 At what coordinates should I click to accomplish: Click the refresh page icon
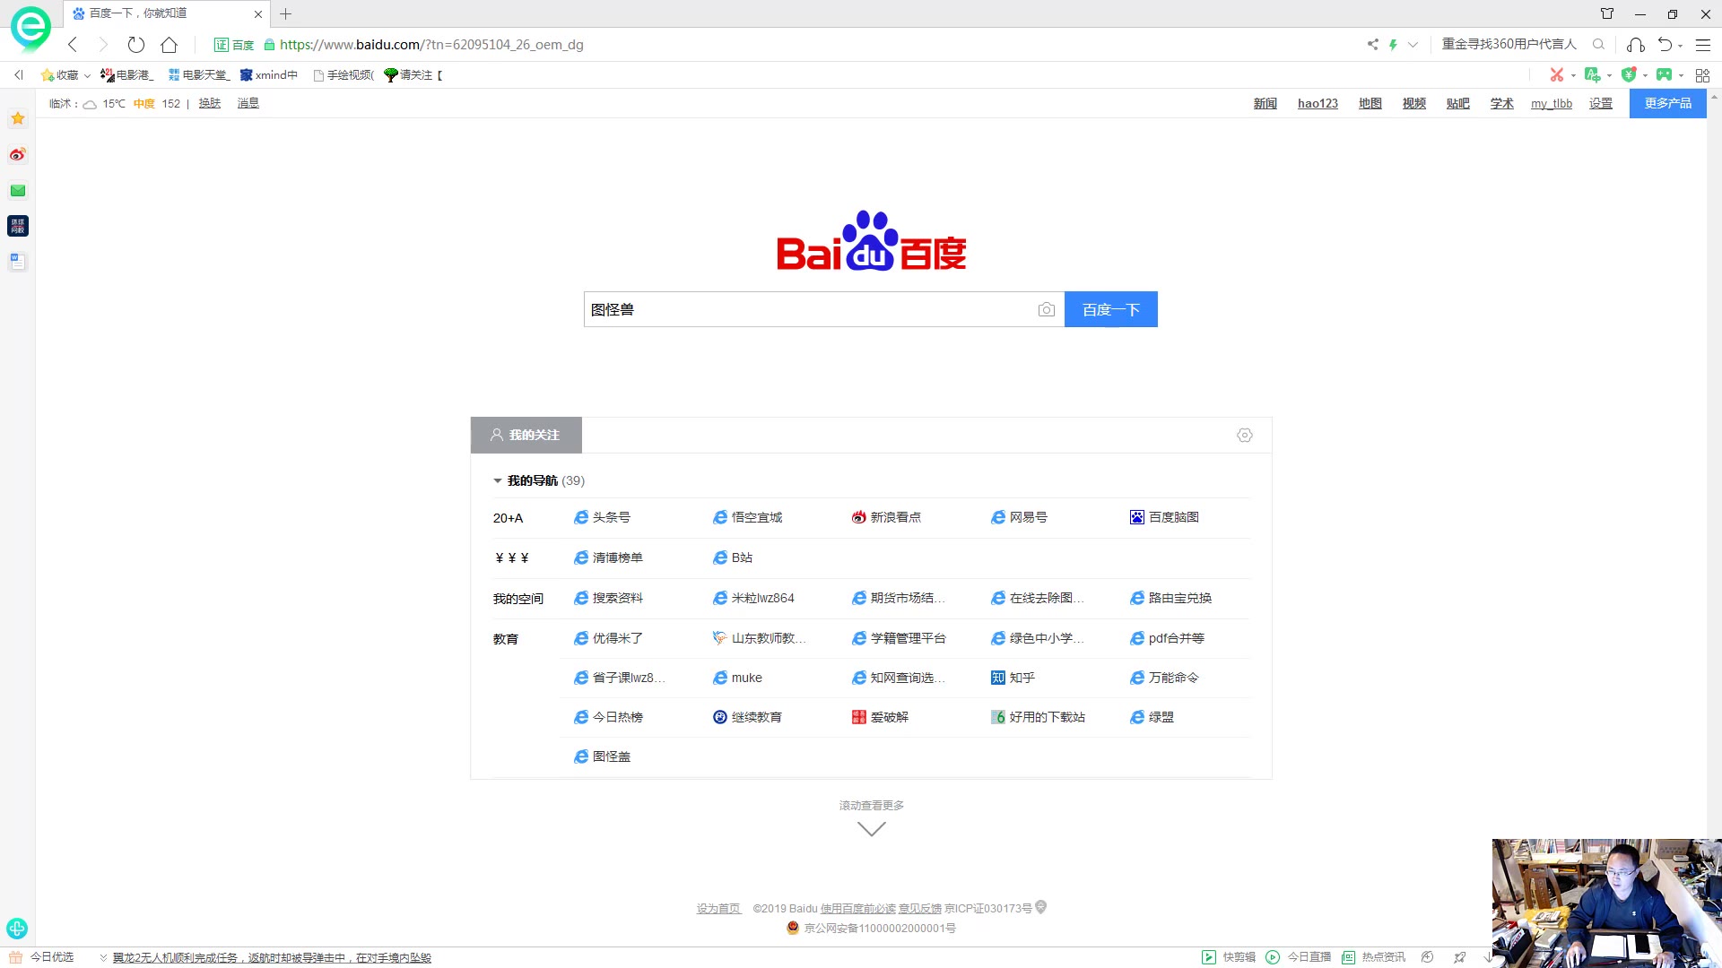136,45
